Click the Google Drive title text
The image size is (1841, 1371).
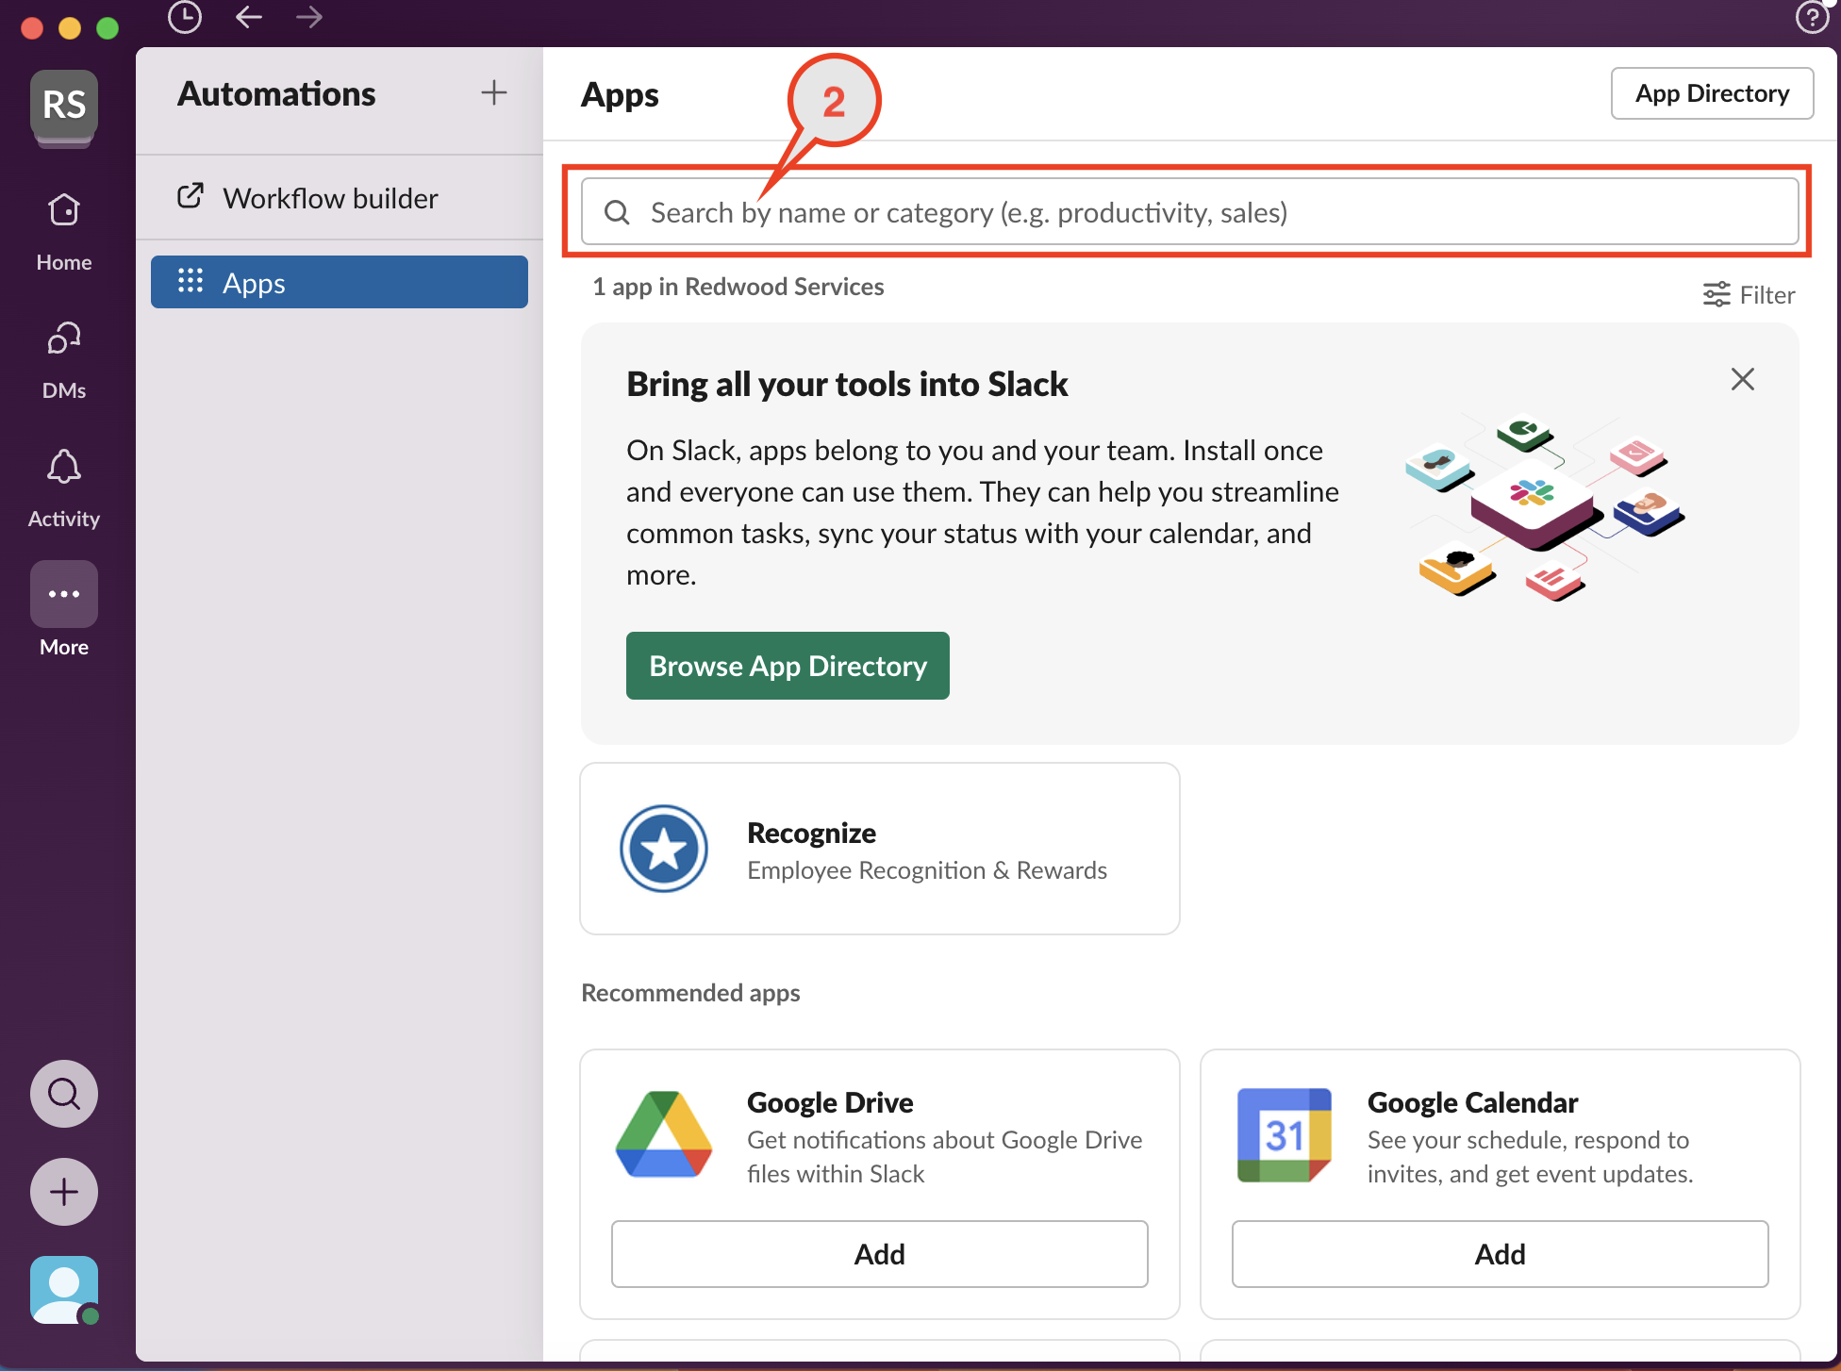pyautogui.click(x=830, y=1102)
